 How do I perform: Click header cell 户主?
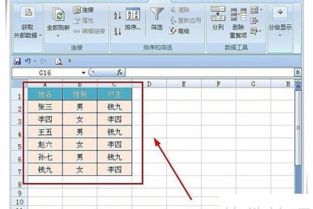click(x=115, y=94)
